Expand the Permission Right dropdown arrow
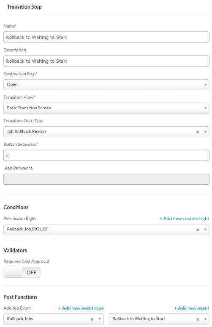This screenshot has height=327, width=212. pyautogui.click(x=205, y=230)
